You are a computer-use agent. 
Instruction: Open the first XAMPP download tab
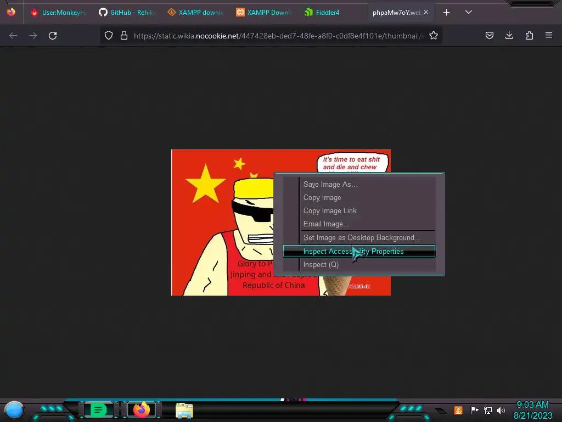(x=196, y=13)
